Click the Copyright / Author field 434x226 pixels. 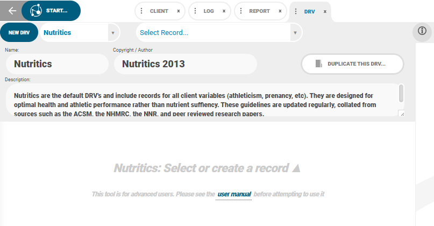185,64
